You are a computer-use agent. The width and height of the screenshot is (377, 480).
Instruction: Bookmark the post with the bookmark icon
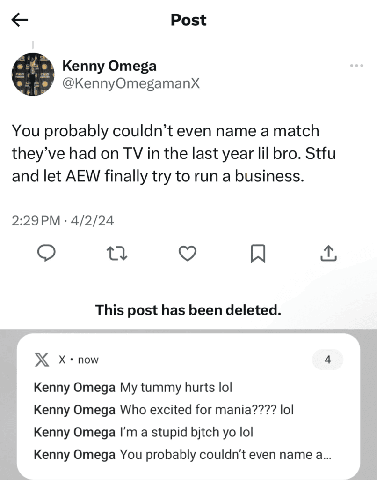(x=258, y=254)
